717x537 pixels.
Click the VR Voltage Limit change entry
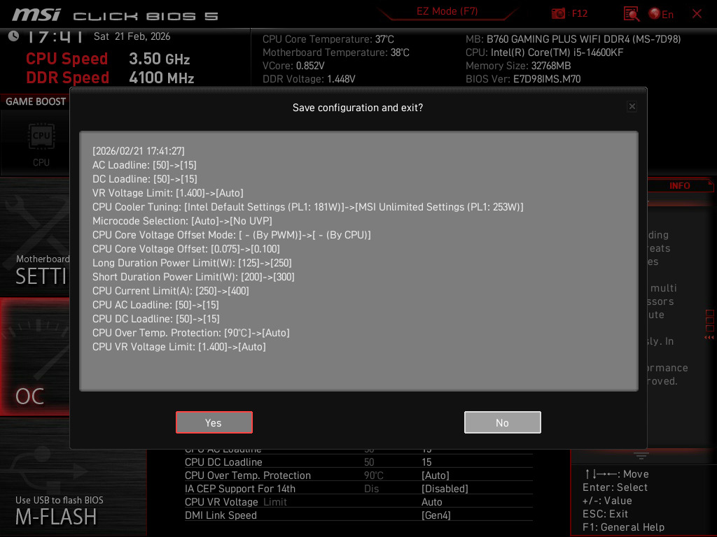[168, 193]
